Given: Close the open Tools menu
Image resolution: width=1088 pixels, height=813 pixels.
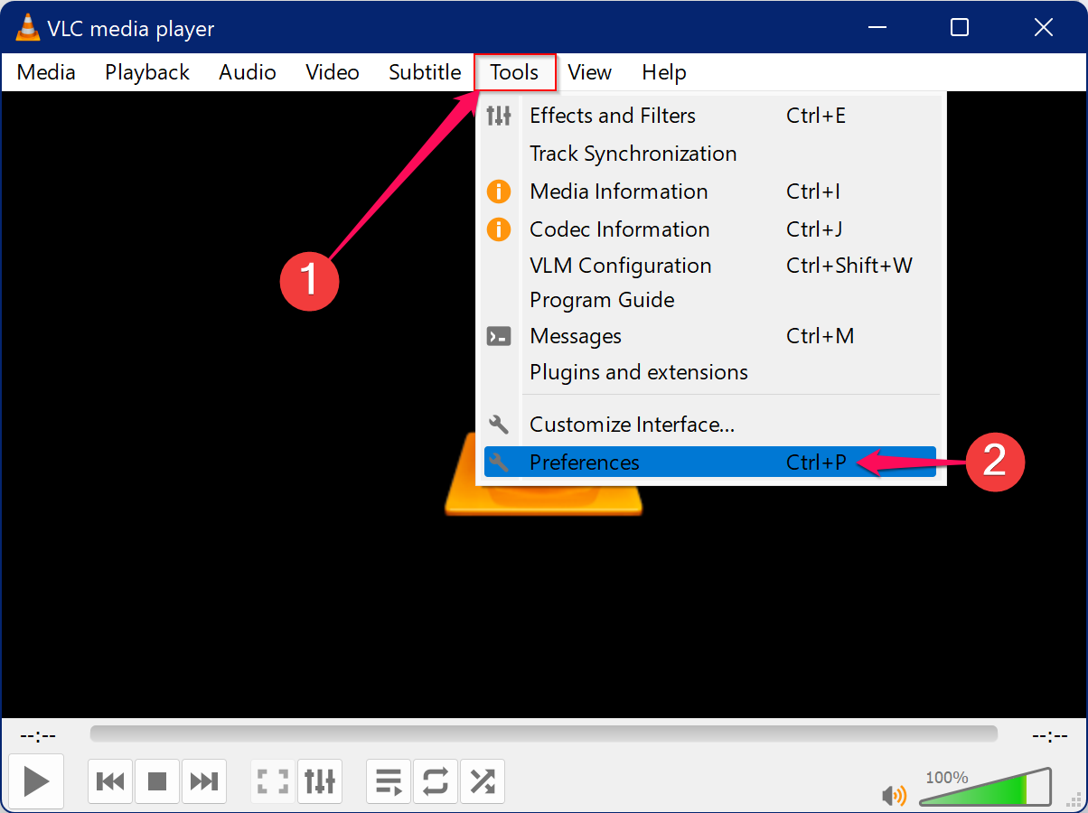Looking at the screenshot, I should (x=515, y=72).
